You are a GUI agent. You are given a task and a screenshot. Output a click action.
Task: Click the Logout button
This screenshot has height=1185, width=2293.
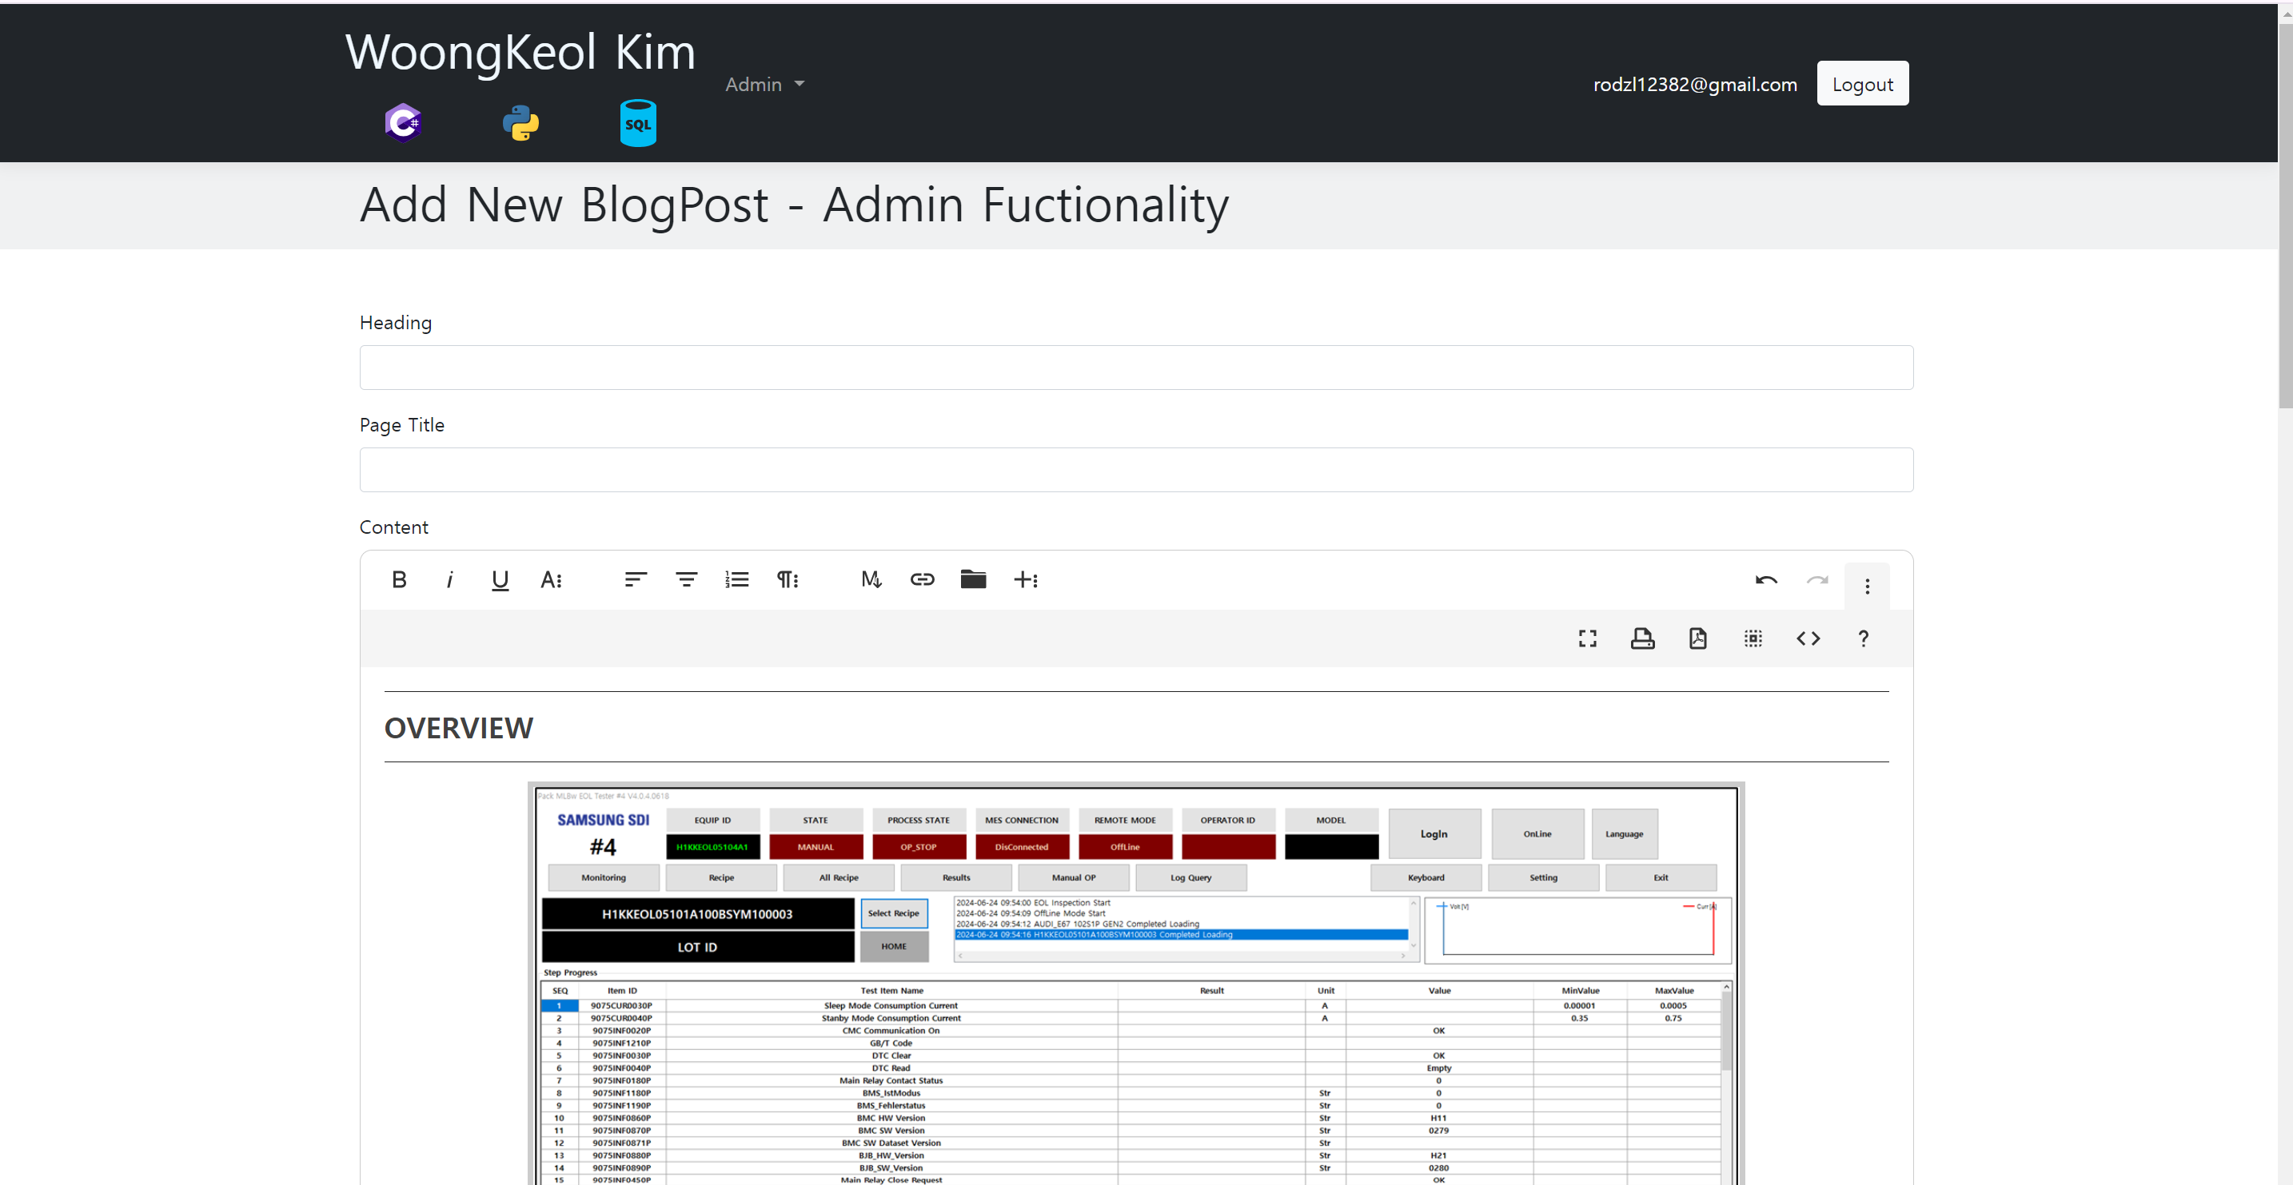1862,84
